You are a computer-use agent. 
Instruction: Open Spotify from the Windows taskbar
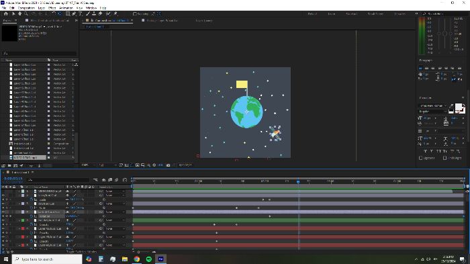[x=148, y=259]
